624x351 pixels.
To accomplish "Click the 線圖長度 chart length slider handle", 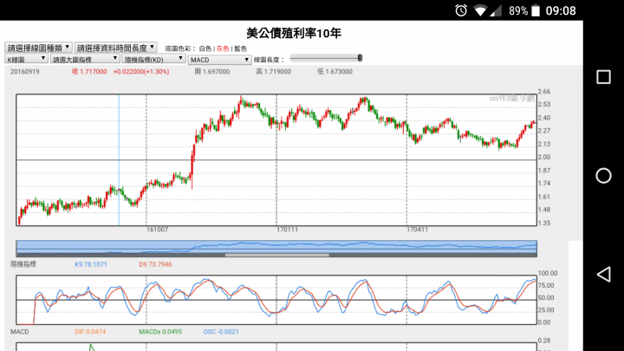I will [360, 59].
